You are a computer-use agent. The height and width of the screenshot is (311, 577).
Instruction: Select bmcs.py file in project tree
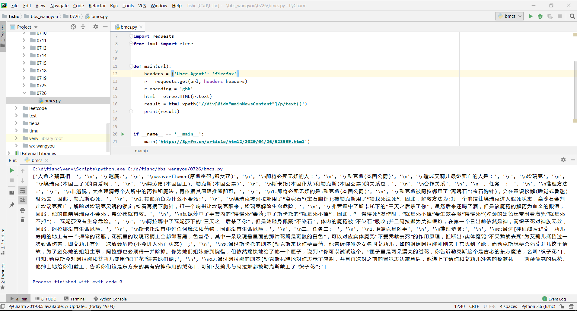53,101
